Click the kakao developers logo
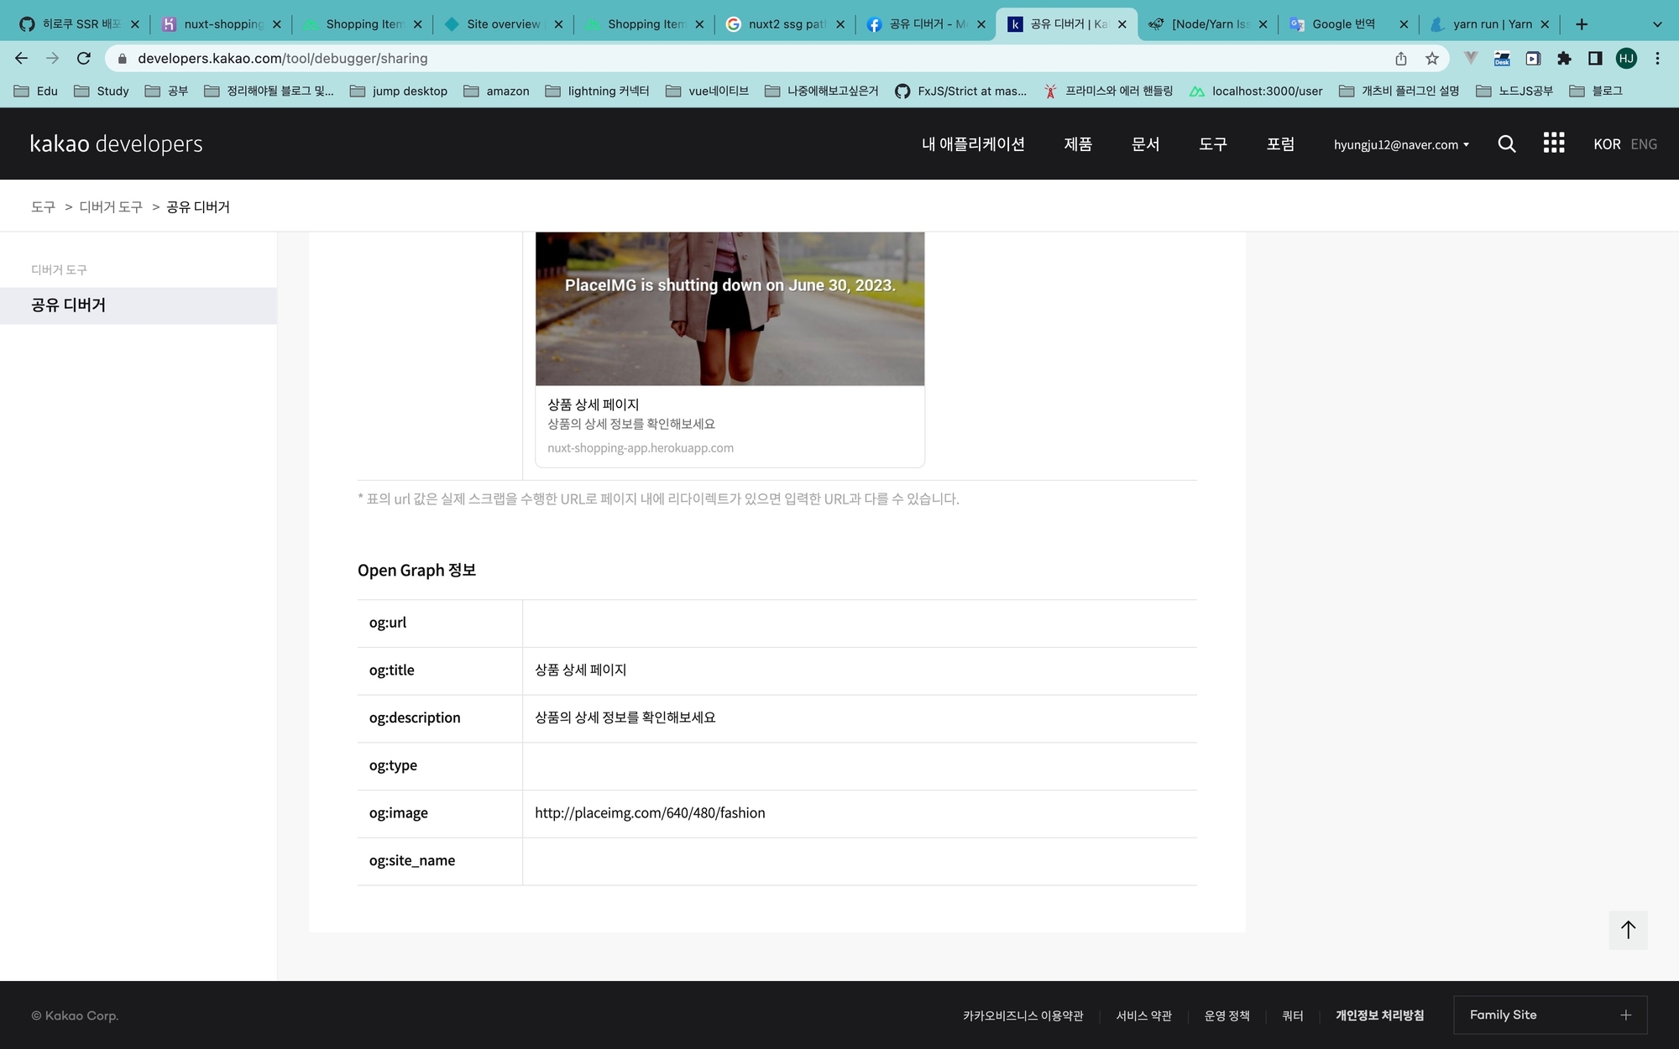This screenshot has width=1679, height=1049. pos(117,144)
